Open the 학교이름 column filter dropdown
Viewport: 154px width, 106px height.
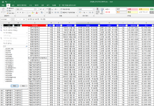coord(46,25)
